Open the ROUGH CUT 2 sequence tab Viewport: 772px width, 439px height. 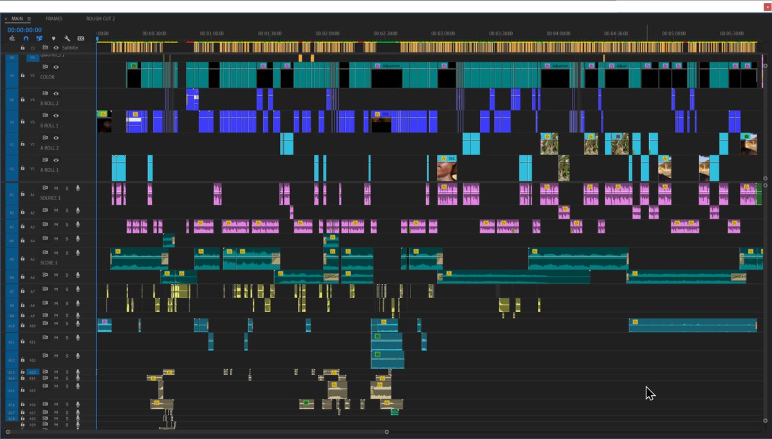click(x=100, y=18)
